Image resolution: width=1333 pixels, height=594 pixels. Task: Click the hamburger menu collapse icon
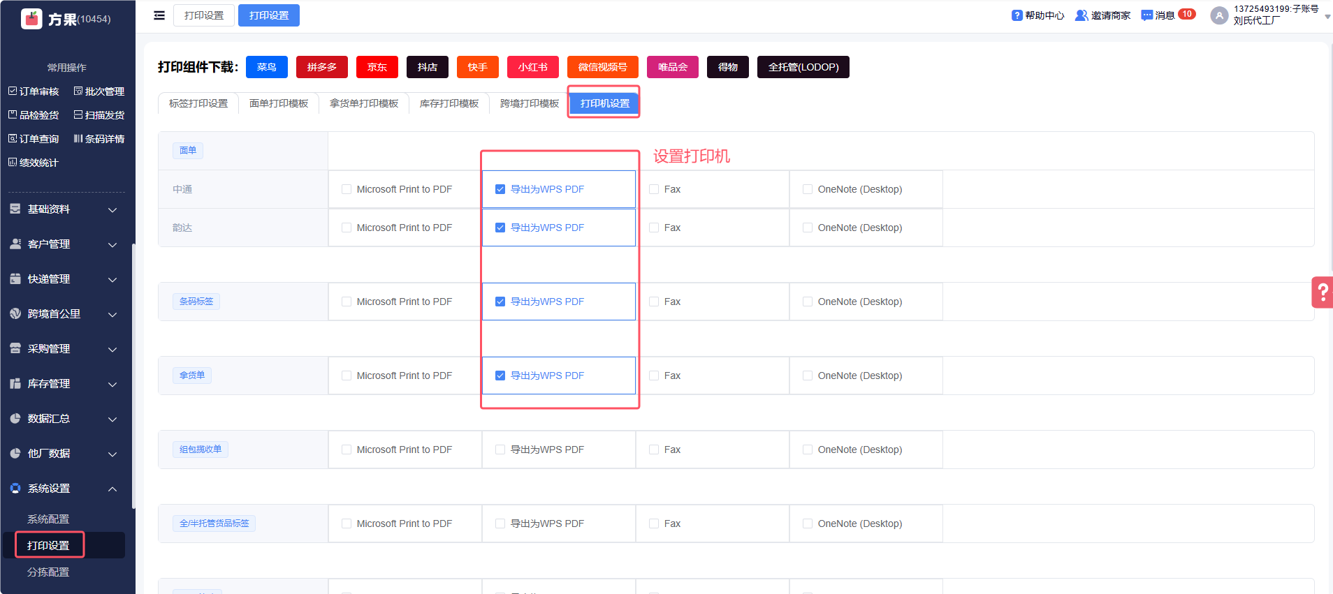pos(159,15)
